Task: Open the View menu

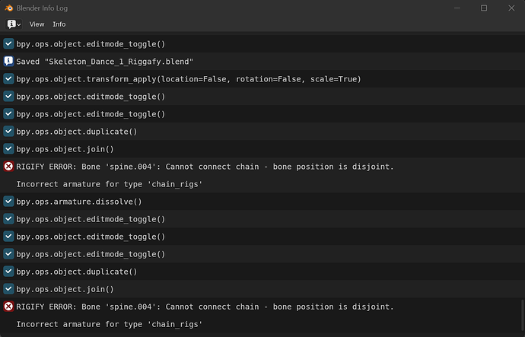Action: pyautogui.click(x=37, y=24)
